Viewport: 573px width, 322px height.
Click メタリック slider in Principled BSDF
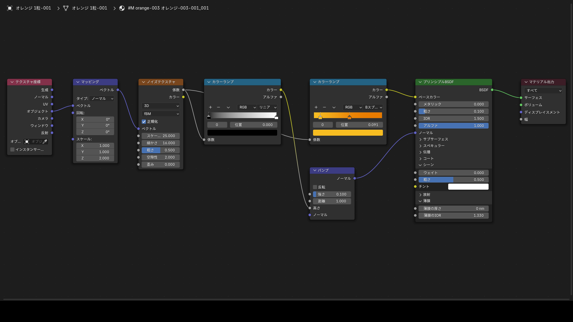[454, 104]
